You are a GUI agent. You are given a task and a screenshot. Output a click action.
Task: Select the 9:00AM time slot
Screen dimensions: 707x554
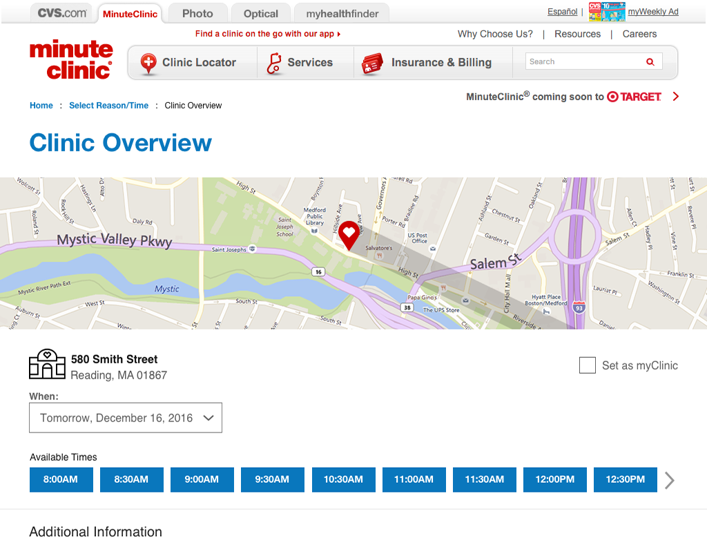(202, 479)
